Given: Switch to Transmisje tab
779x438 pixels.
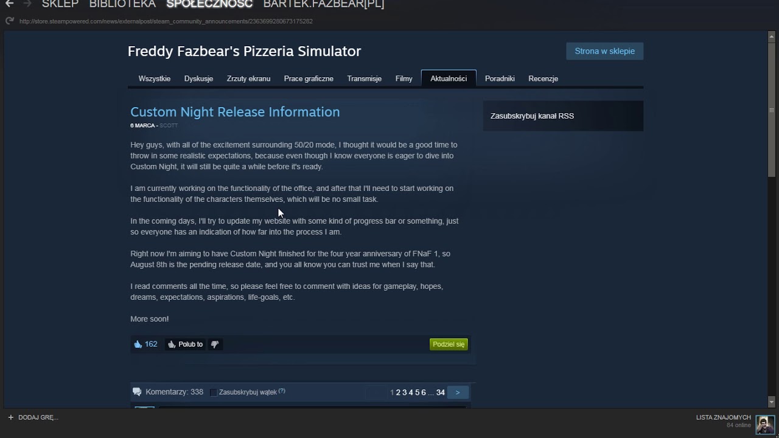Looking at the screenshot, I should 365,78.
